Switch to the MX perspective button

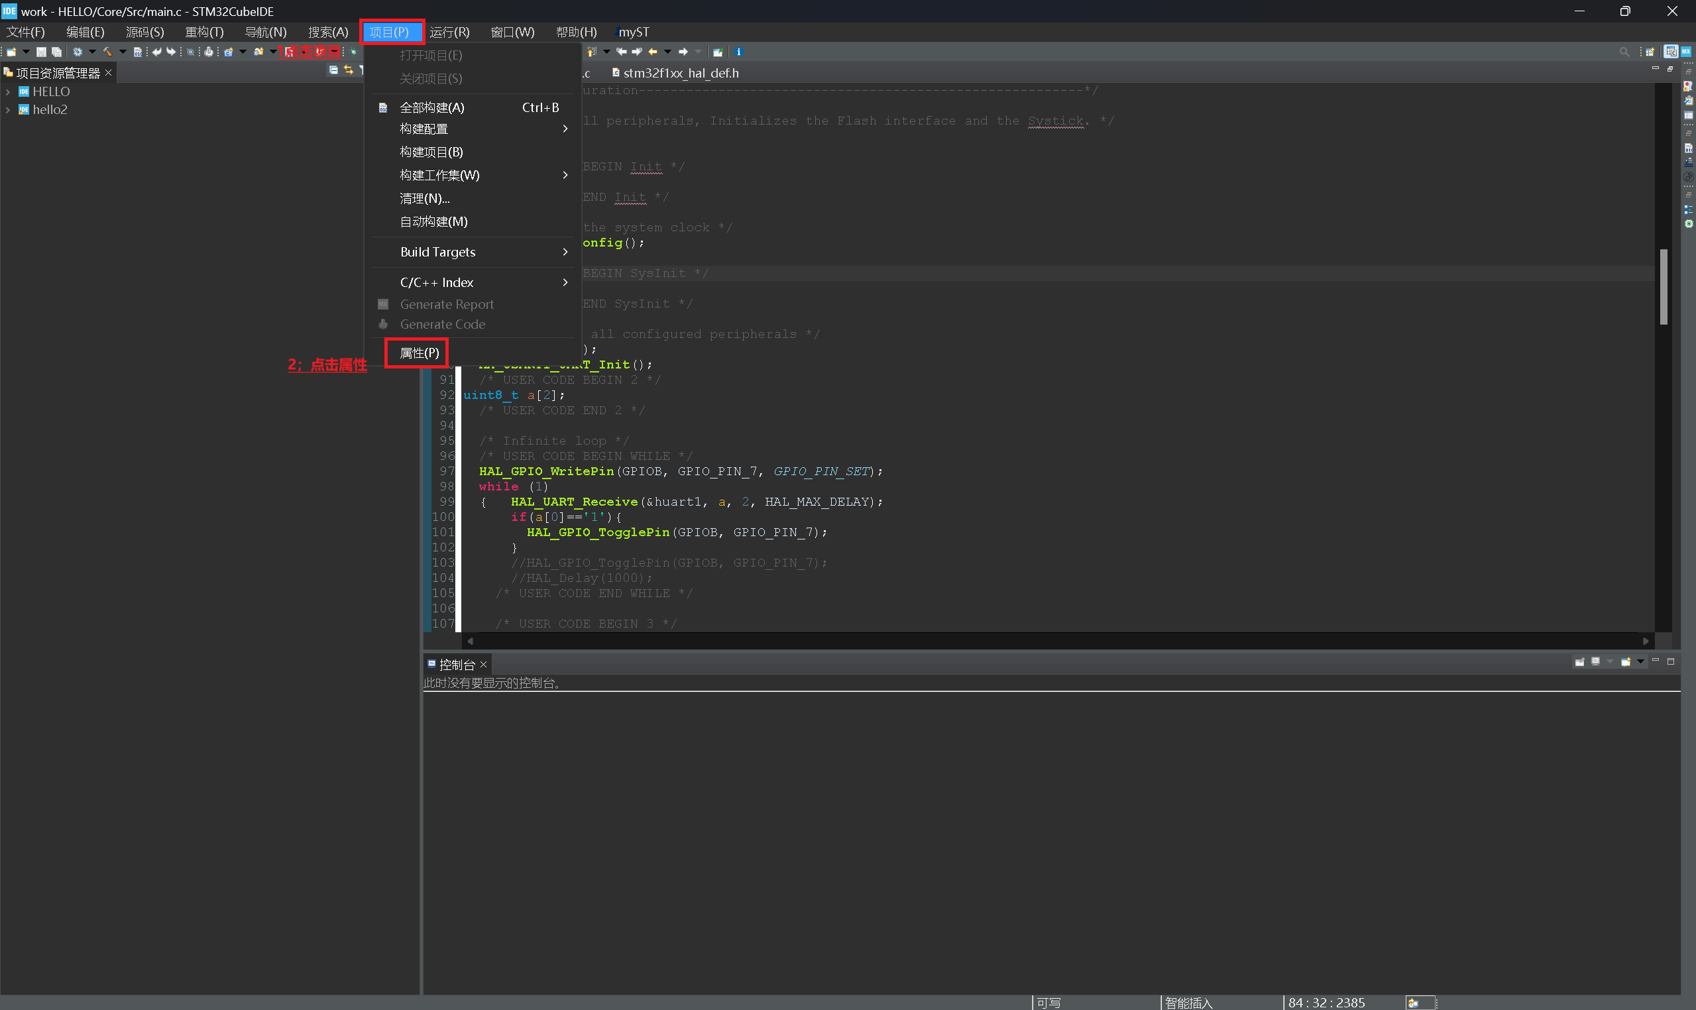pos(1686,52)
